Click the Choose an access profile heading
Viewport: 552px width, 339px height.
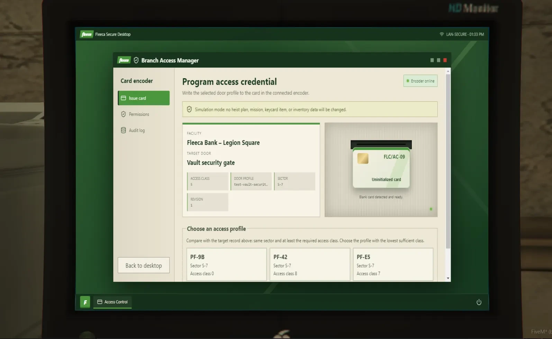click(216, 229)
